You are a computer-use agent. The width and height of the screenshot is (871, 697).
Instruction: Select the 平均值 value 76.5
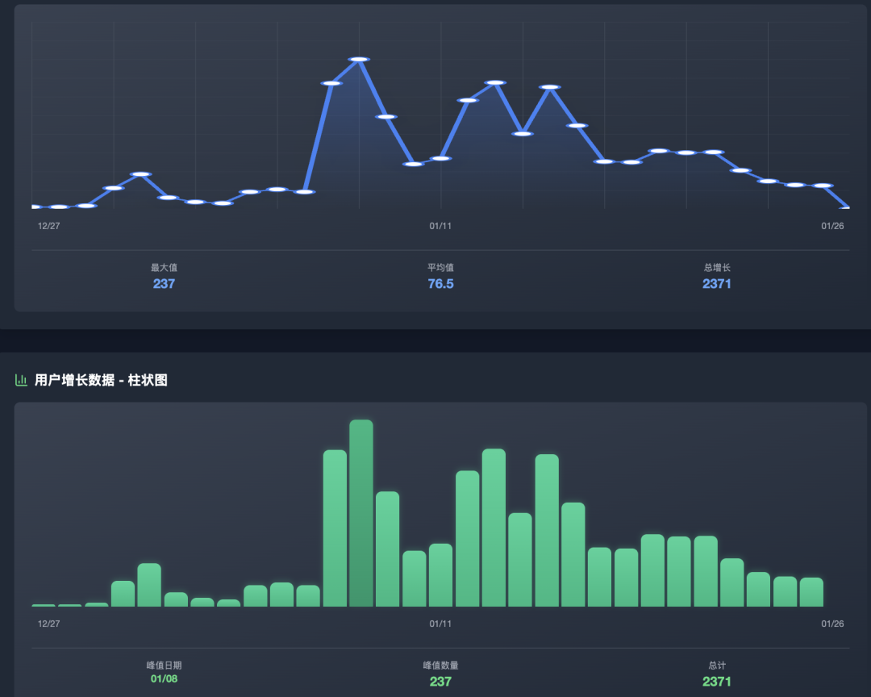click(x=440, y=284)
